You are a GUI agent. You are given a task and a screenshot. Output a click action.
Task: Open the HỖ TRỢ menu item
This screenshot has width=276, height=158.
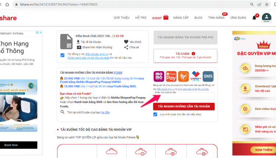141,18
